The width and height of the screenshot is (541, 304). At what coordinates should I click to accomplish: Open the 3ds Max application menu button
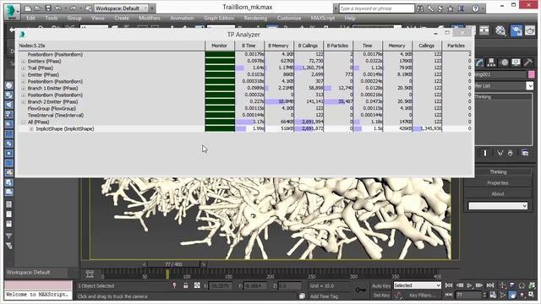(12, 11)
